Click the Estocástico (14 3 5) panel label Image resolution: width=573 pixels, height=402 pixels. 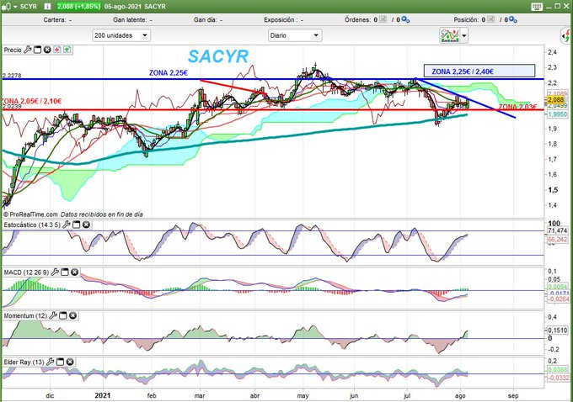coord(32,225)
